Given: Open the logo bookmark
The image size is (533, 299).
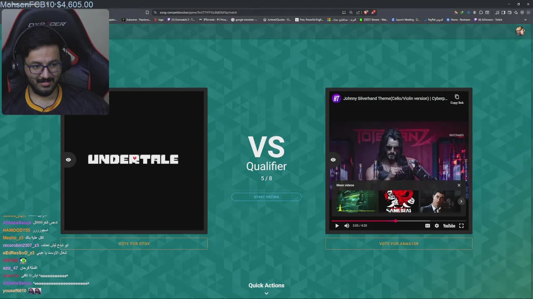Looking at the screenshot, I should pos(159,20).
